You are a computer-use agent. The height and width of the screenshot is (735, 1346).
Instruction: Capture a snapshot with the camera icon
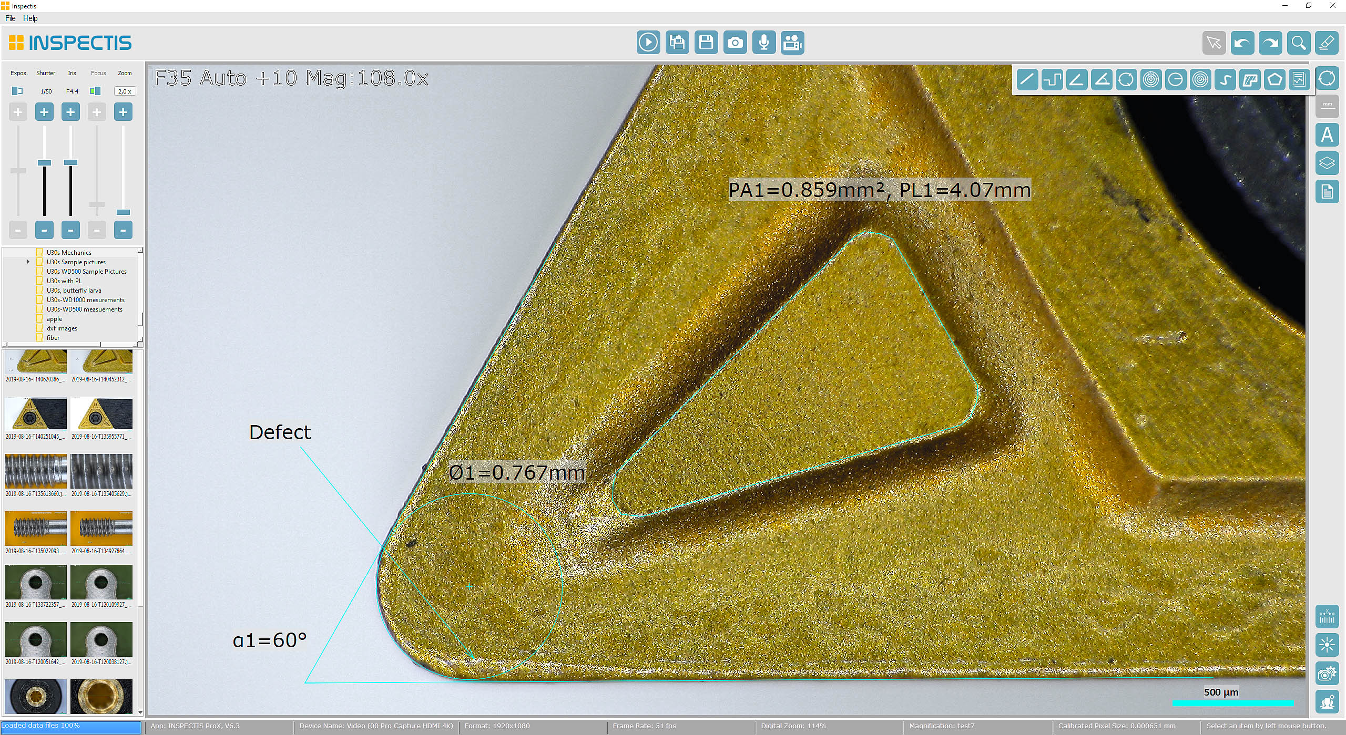[735, 43]
